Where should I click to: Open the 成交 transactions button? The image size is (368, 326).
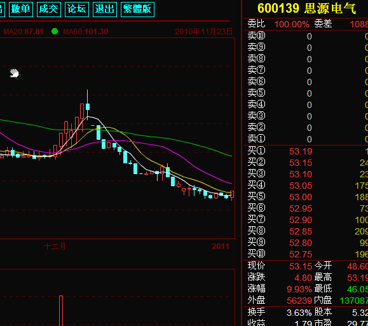[x=49, y=10]
